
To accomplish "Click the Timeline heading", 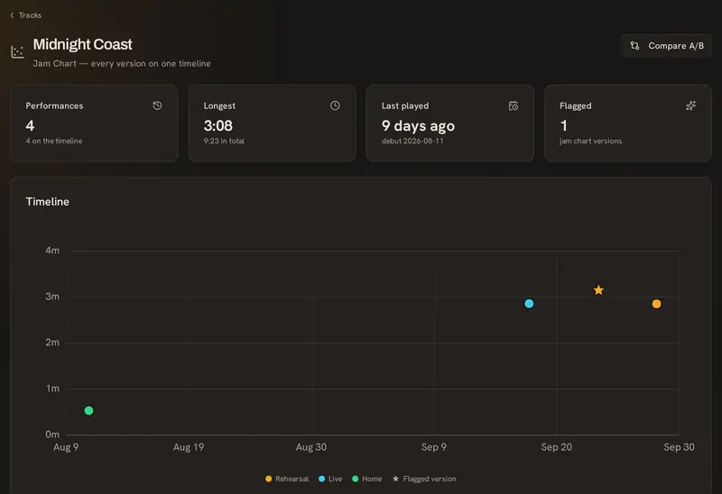I will point(48,201).
